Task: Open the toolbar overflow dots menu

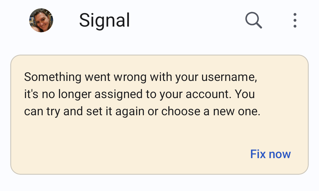Action: (x=295, y=20)
